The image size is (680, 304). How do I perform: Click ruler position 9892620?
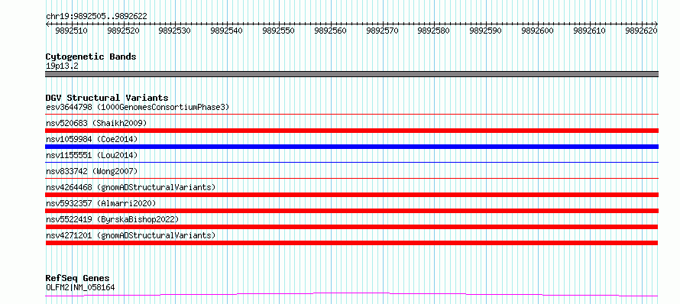(641, 31)
